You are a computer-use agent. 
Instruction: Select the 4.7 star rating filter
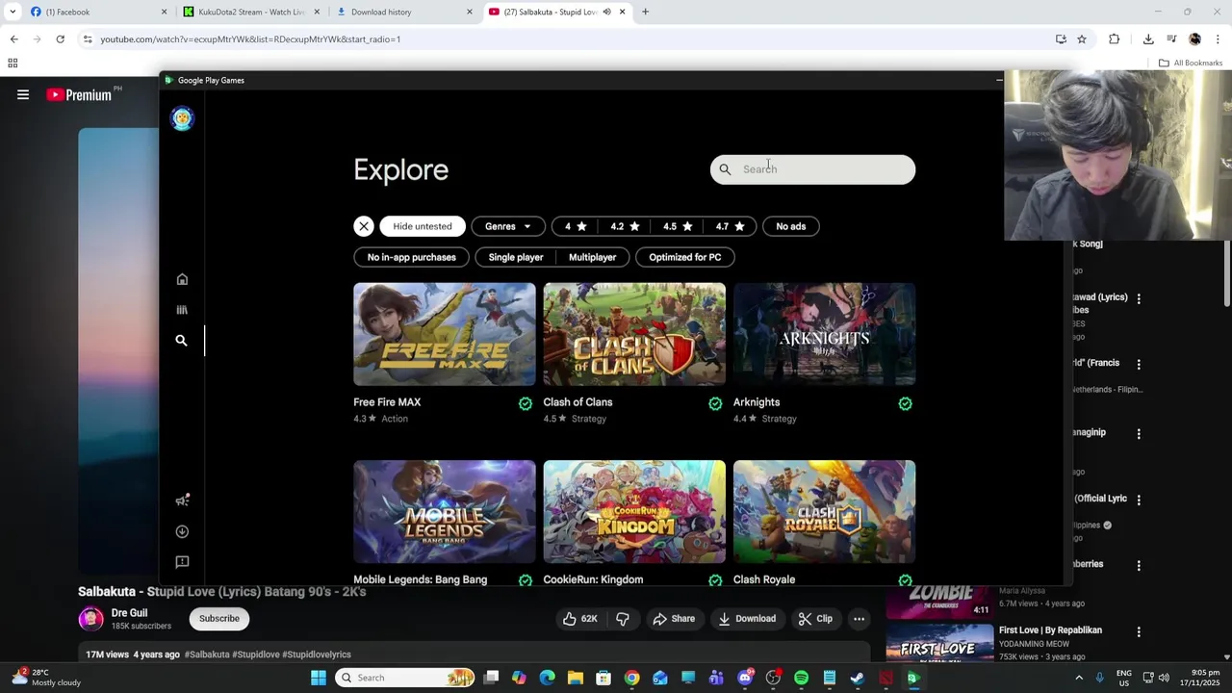click(731, 226)
